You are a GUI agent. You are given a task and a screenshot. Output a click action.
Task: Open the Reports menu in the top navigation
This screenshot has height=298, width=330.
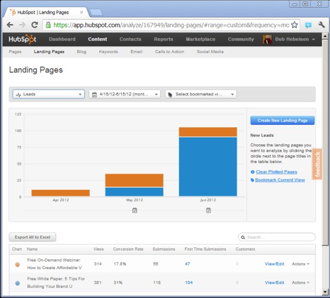point(163,39)
